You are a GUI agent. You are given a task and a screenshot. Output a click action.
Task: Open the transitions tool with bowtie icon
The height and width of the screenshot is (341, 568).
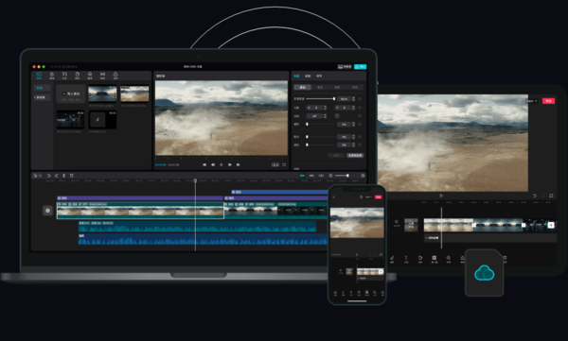(102, 76)
